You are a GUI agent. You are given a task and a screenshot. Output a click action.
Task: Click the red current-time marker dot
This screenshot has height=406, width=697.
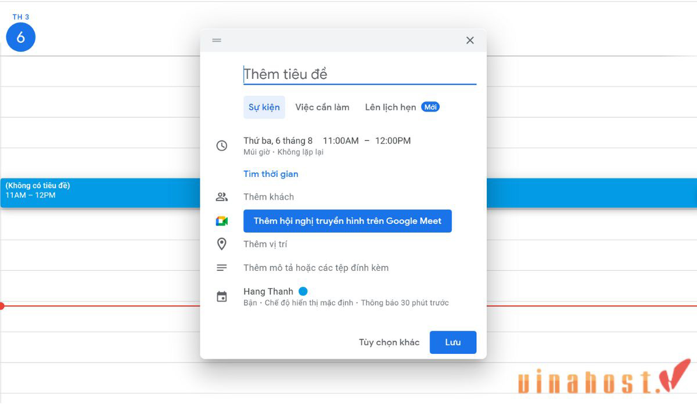click(2, 306)
